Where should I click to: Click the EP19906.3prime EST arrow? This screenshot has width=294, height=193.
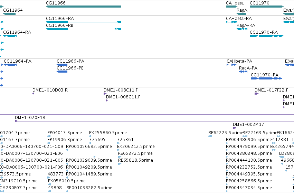tap(48, 143)
